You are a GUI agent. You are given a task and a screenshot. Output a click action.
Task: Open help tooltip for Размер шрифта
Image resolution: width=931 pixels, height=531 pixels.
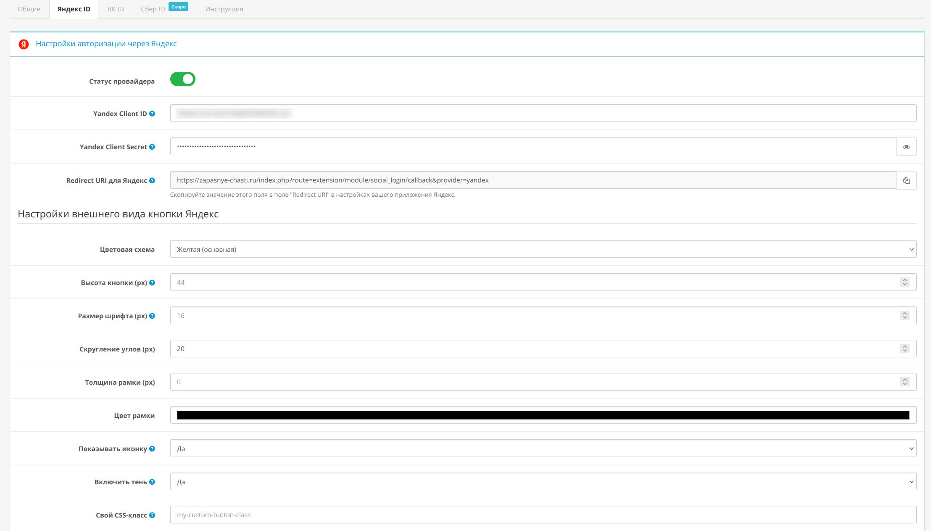coord(152,316)
